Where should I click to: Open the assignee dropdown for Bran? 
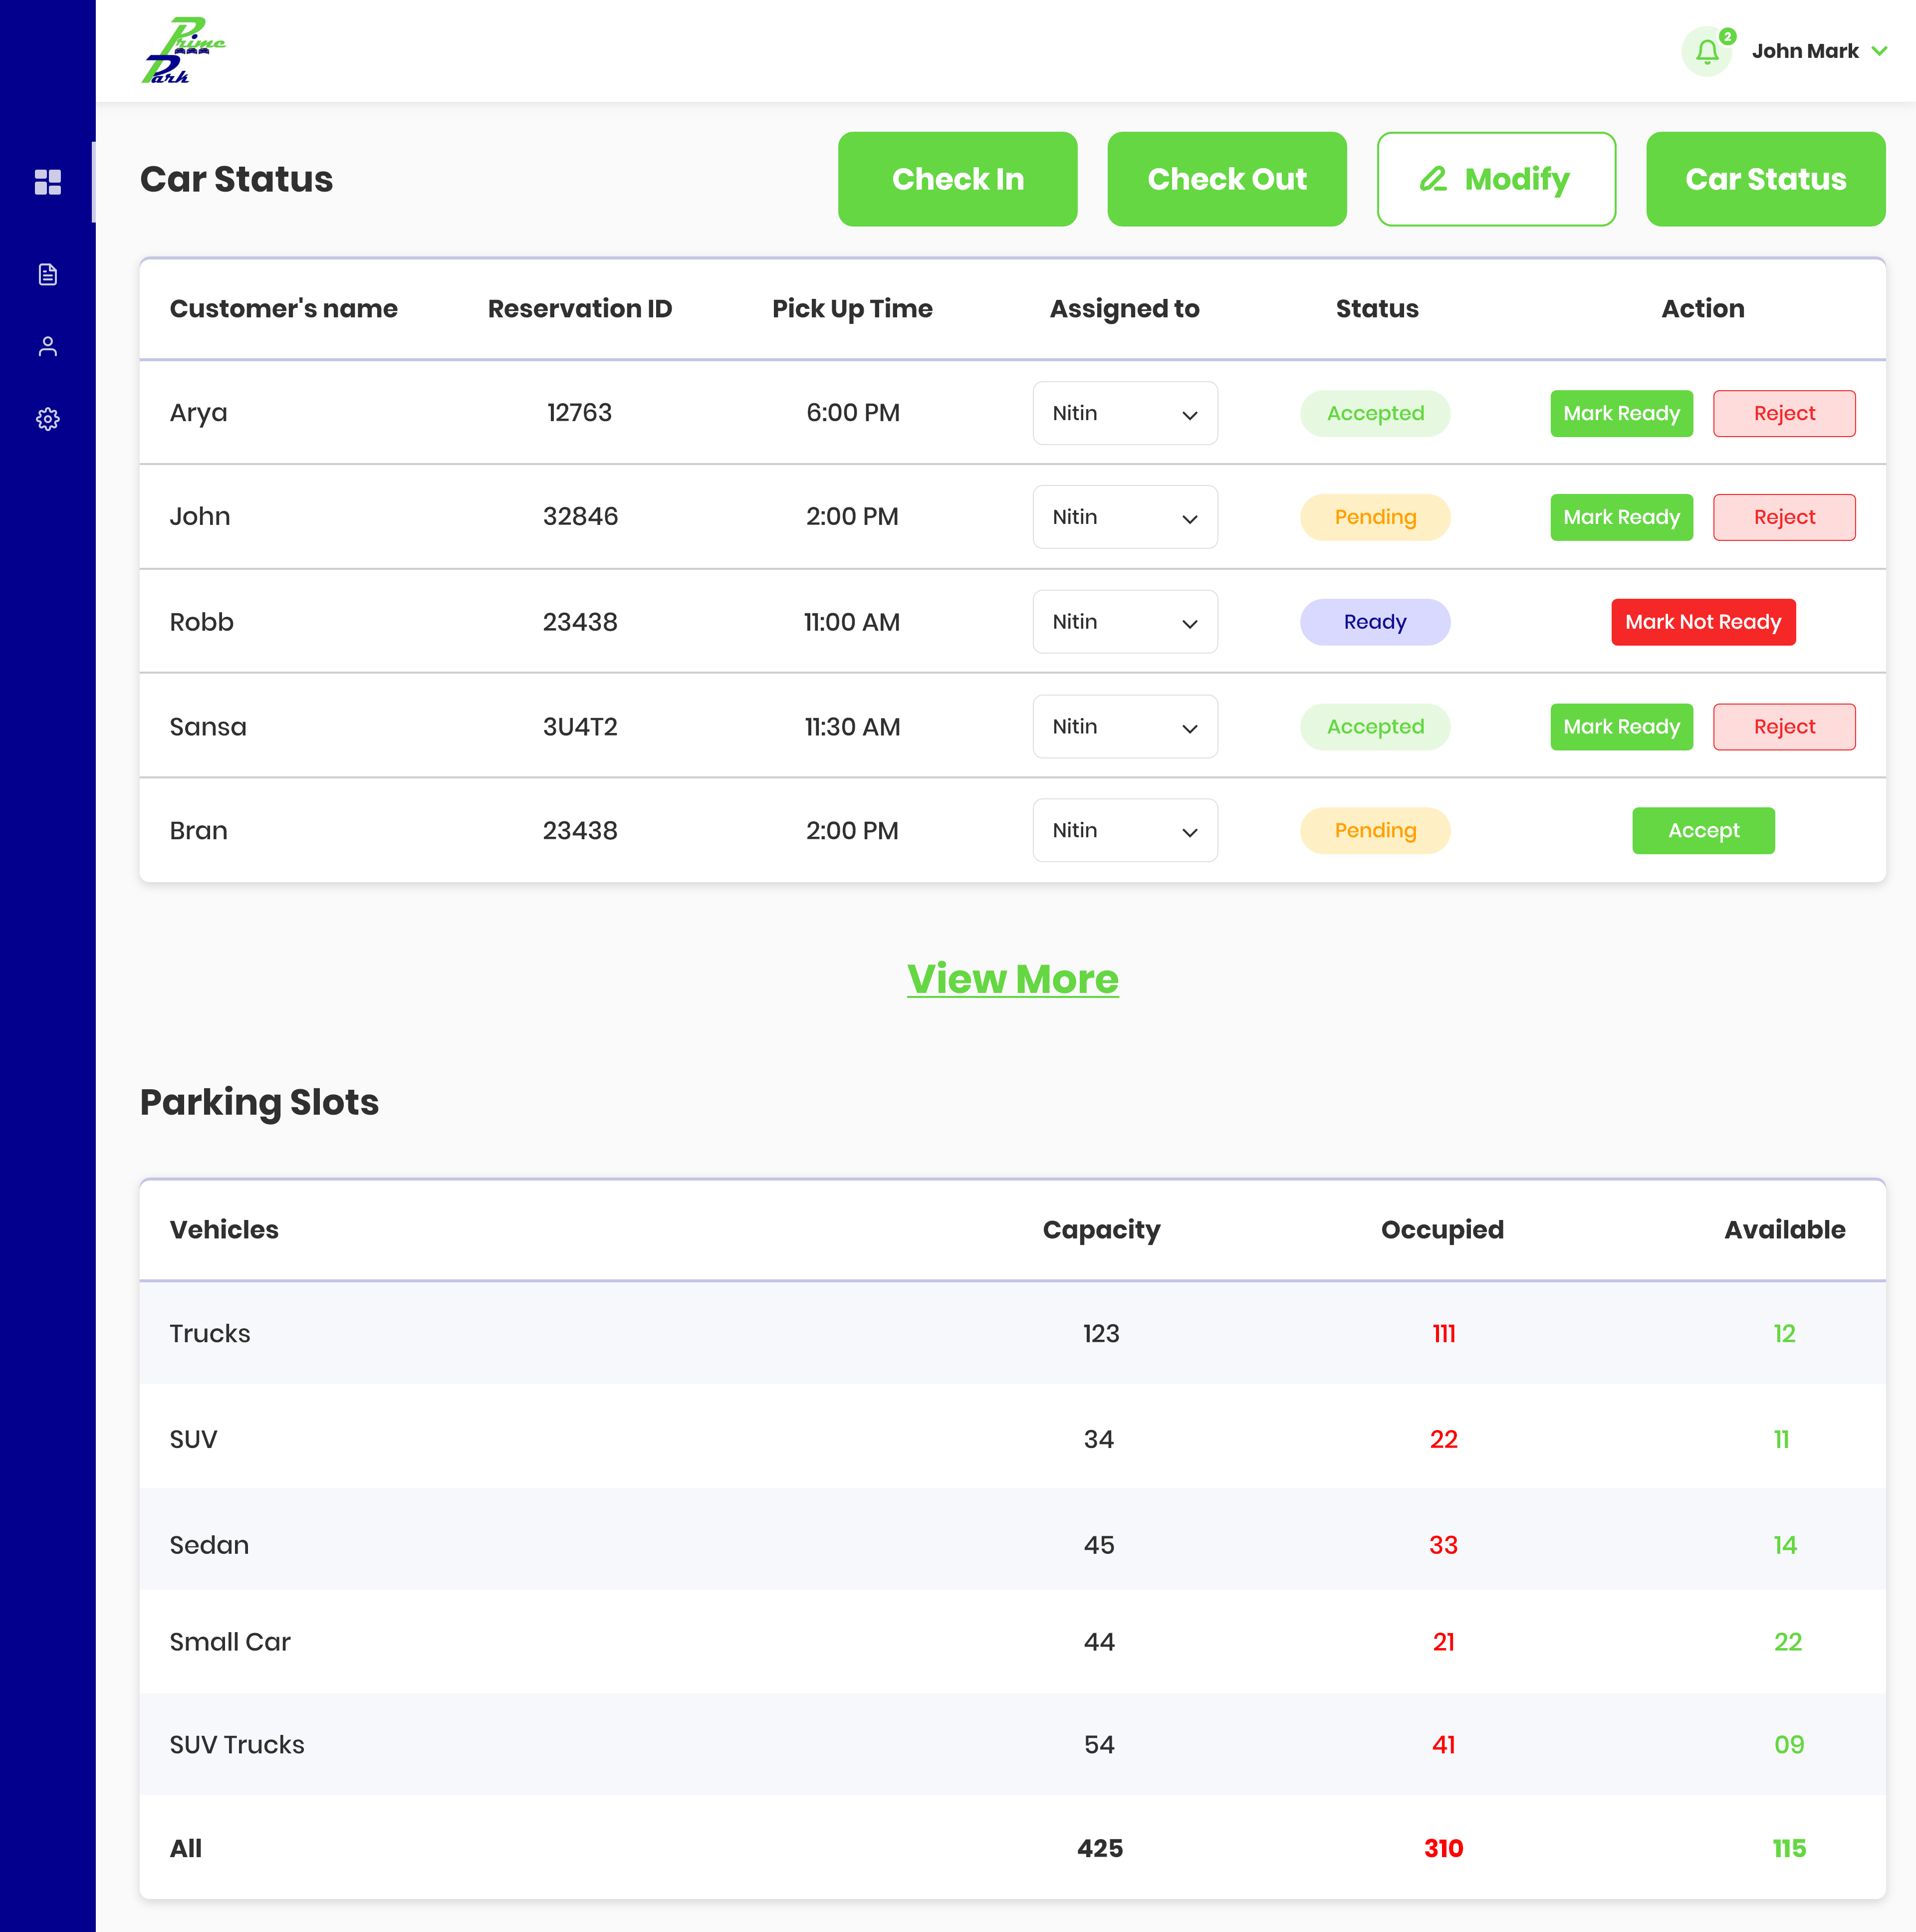[x=1125, y=830]
